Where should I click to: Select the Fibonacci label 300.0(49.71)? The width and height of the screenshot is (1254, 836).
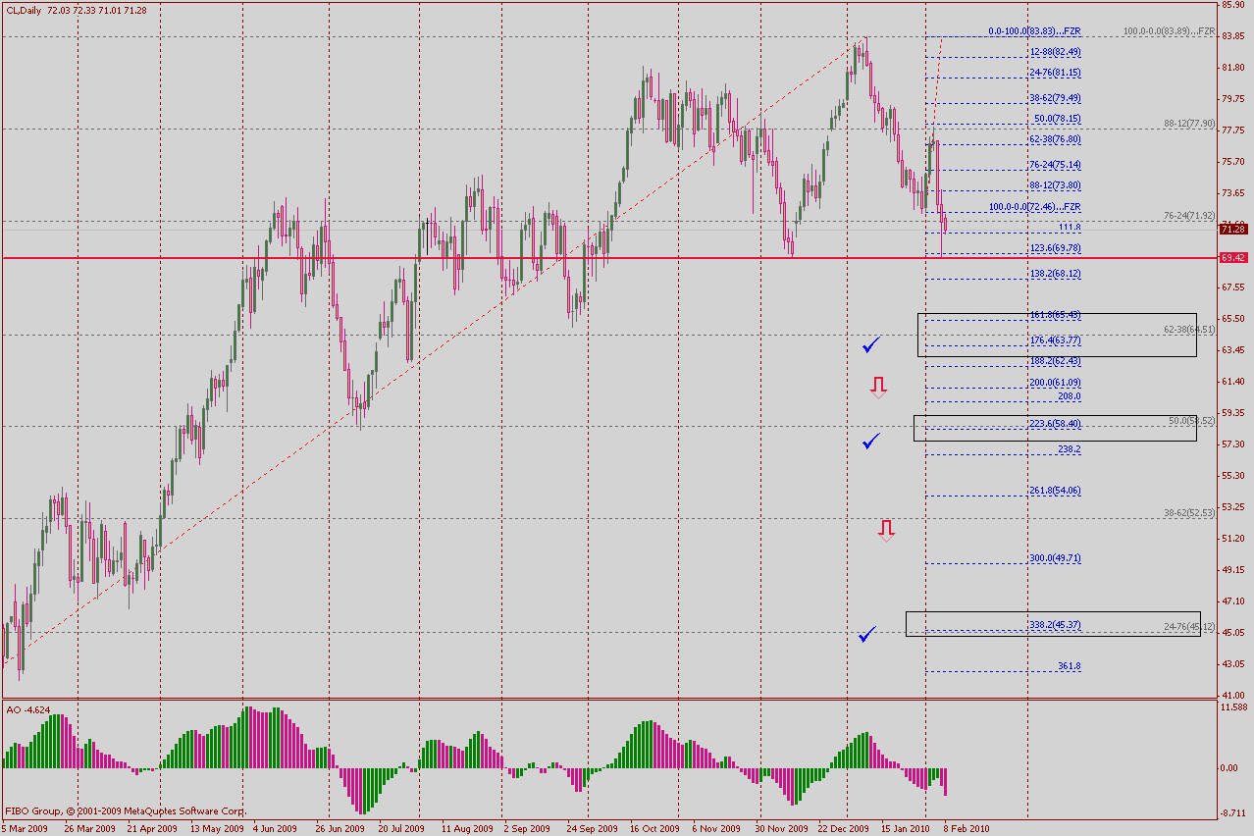coord(1055,557)
